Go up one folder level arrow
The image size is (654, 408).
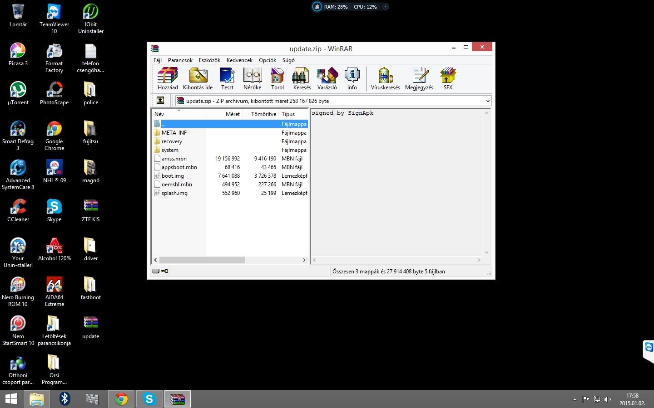[160, 101]
